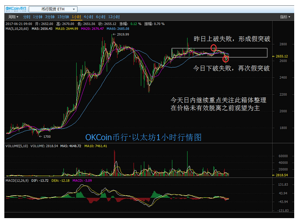Click the MA(5,10,20,60) indicator label
This screenshot has width=300, height=221.
point(17,28)
